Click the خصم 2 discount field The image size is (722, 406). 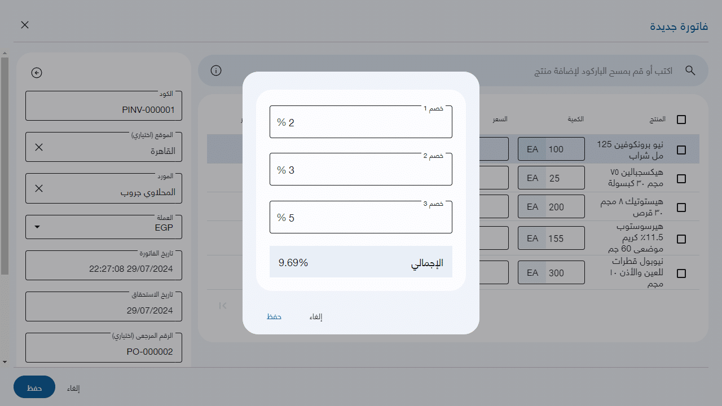click(361, 169)
